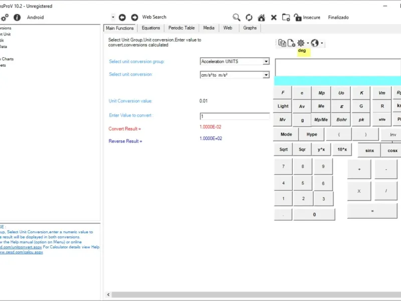
Task: Click the K constant button
Action: click(x=361, y=93)
